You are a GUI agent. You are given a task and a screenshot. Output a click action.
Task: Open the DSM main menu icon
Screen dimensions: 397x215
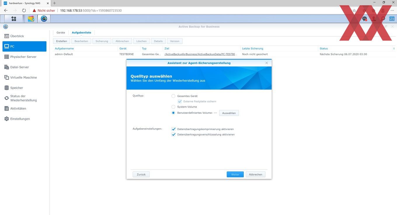point(14,19)
